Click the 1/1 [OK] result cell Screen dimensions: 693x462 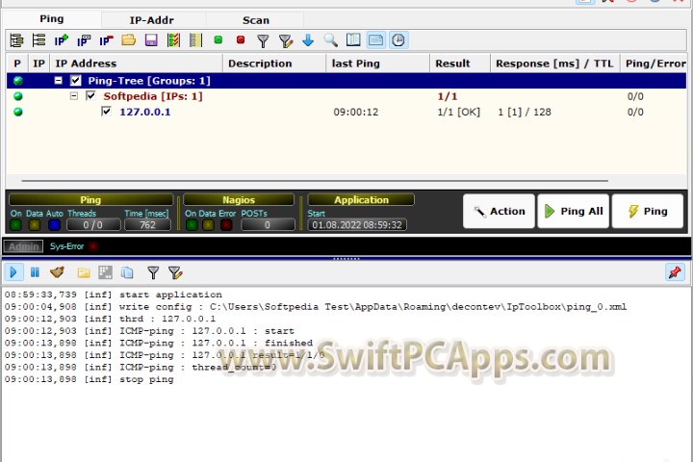pyautogui.click(x=459, y=112)
